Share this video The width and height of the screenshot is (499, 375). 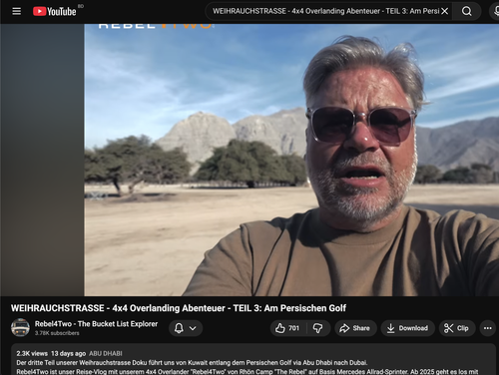coord(355,328)
